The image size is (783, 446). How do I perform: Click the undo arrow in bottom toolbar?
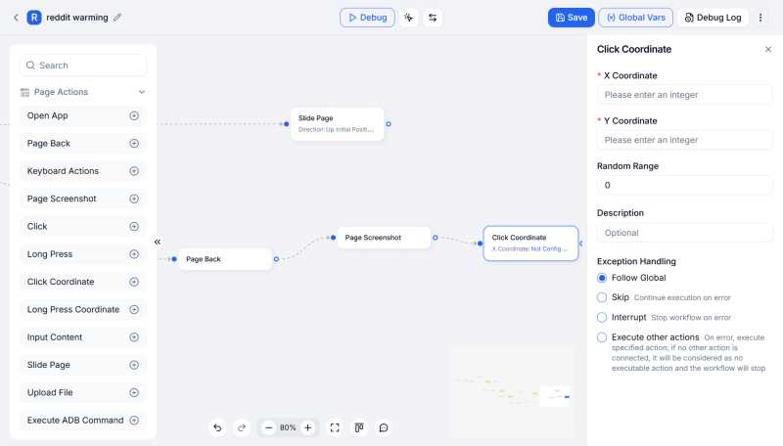(217, 427)
